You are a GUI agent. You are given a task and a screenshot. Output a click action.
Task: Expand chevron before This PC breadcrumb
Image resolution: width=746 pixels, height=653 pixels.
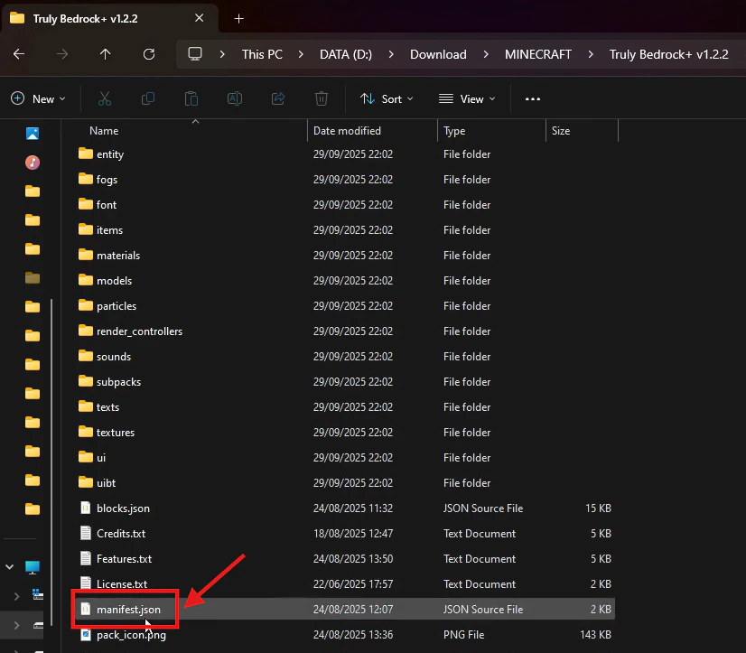pyautogui.click(x=222, y=54)
